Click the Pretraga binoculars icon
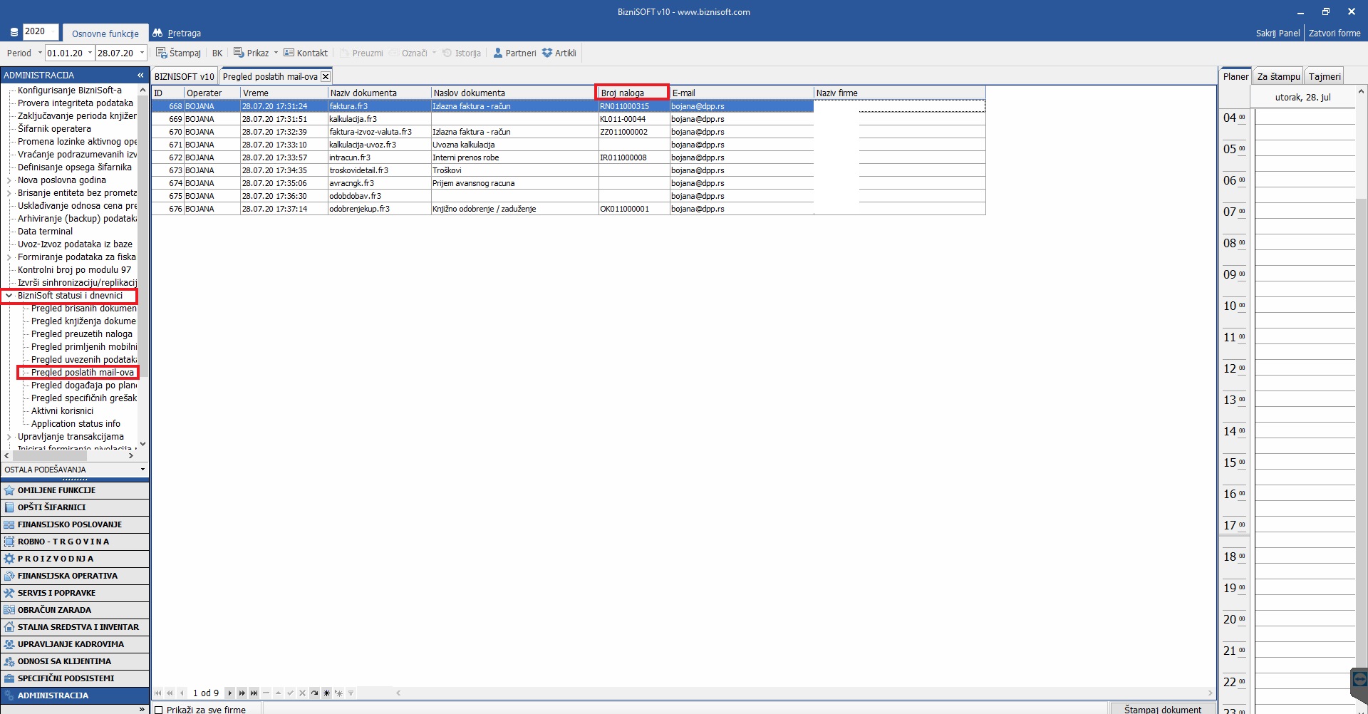The height and width of the screenshot is (714, 1368). [x=157, y=33]
